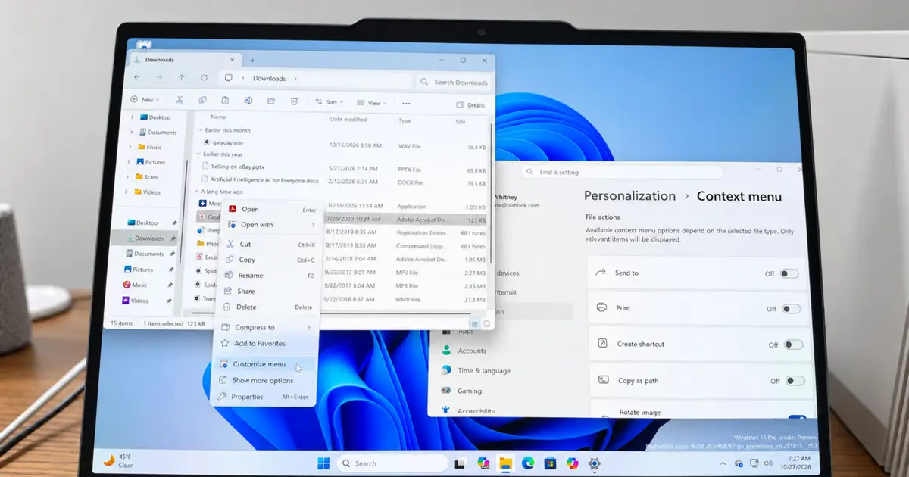Click the Share icon in Explorer toolbar
Screen dimensions: 909x477
pos(270,101)
